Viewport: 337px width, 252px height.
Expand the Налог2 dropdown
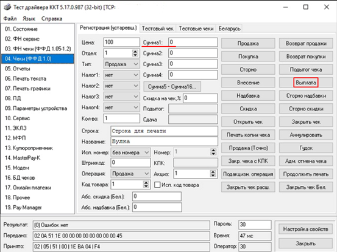[x=121, y=86]
